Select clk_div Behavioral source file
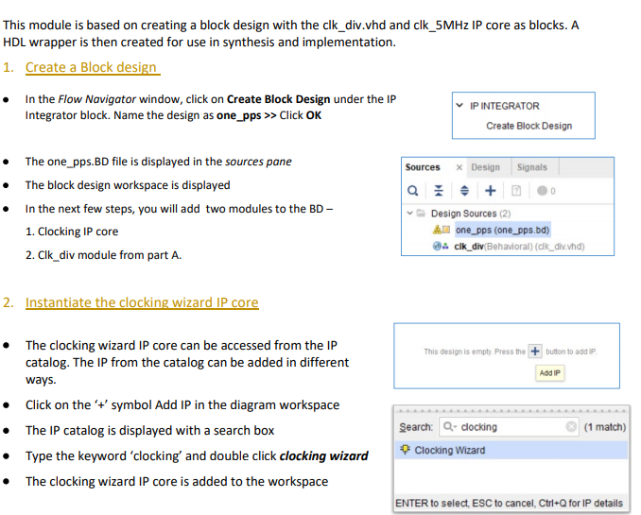This screenshot has height=515, width=641. tap(519, 246)
